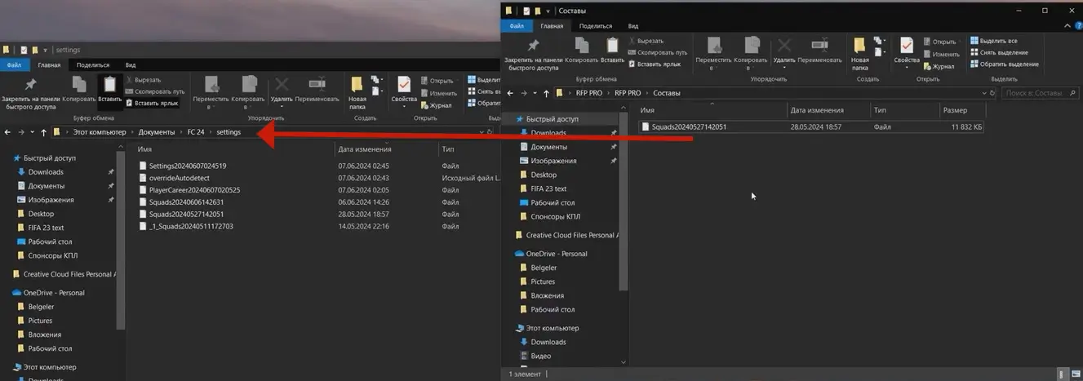The image size is (1083, 381).
Task: Open Properties (Свойства) in settings window ribbon
Action: click(403, 89)
